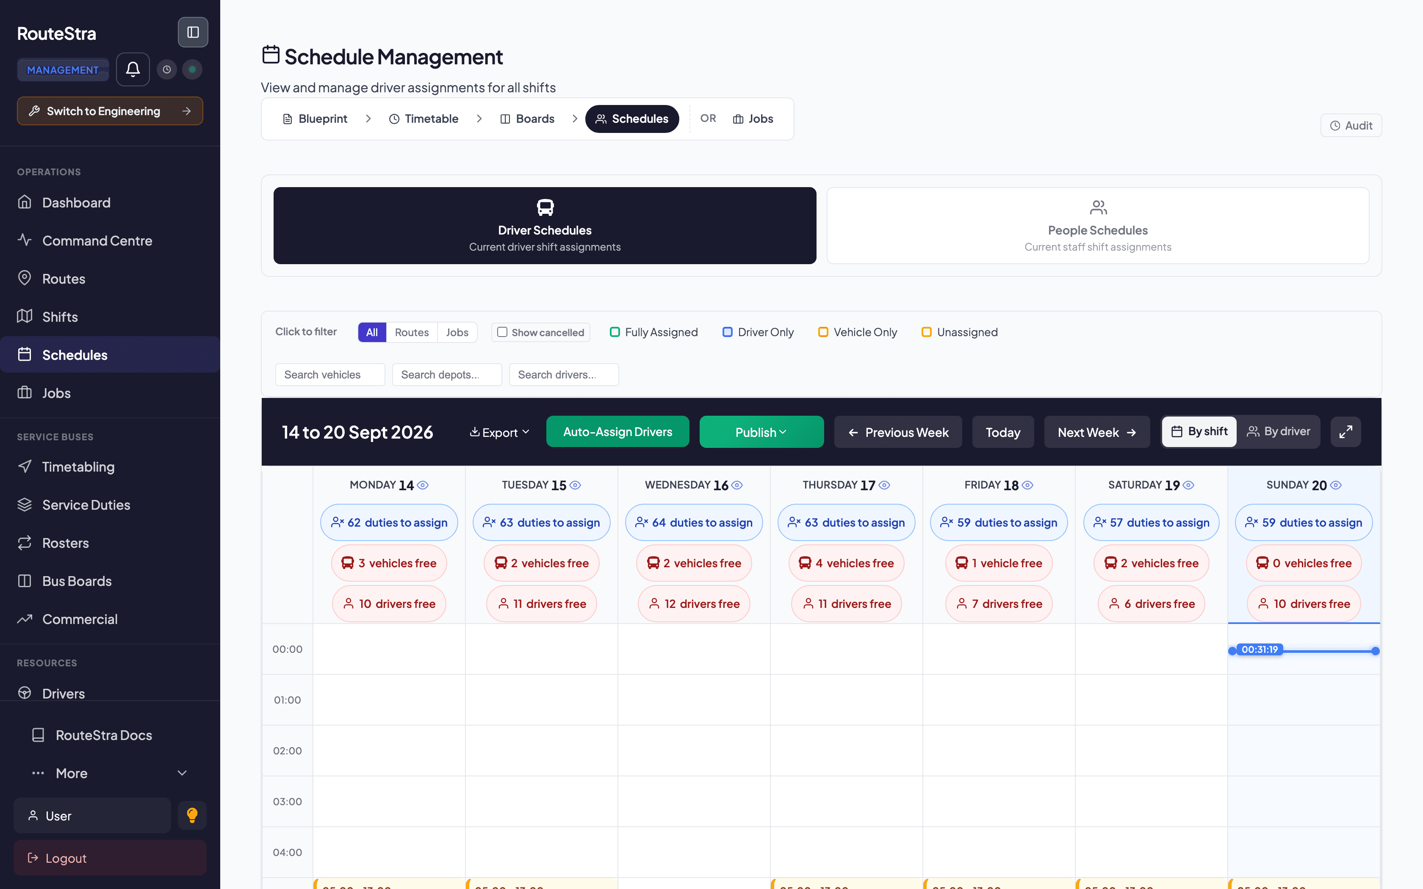Select the People Schedules tab

[x=1097, y=226]
